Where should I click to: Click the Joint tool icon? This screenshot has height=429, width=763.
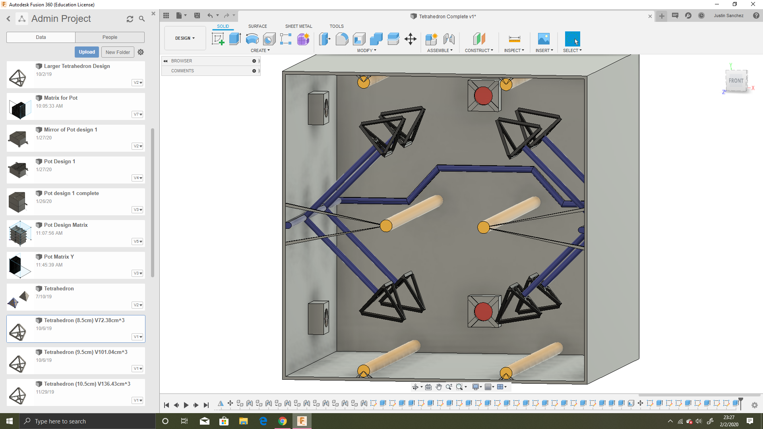click(449, 39)
